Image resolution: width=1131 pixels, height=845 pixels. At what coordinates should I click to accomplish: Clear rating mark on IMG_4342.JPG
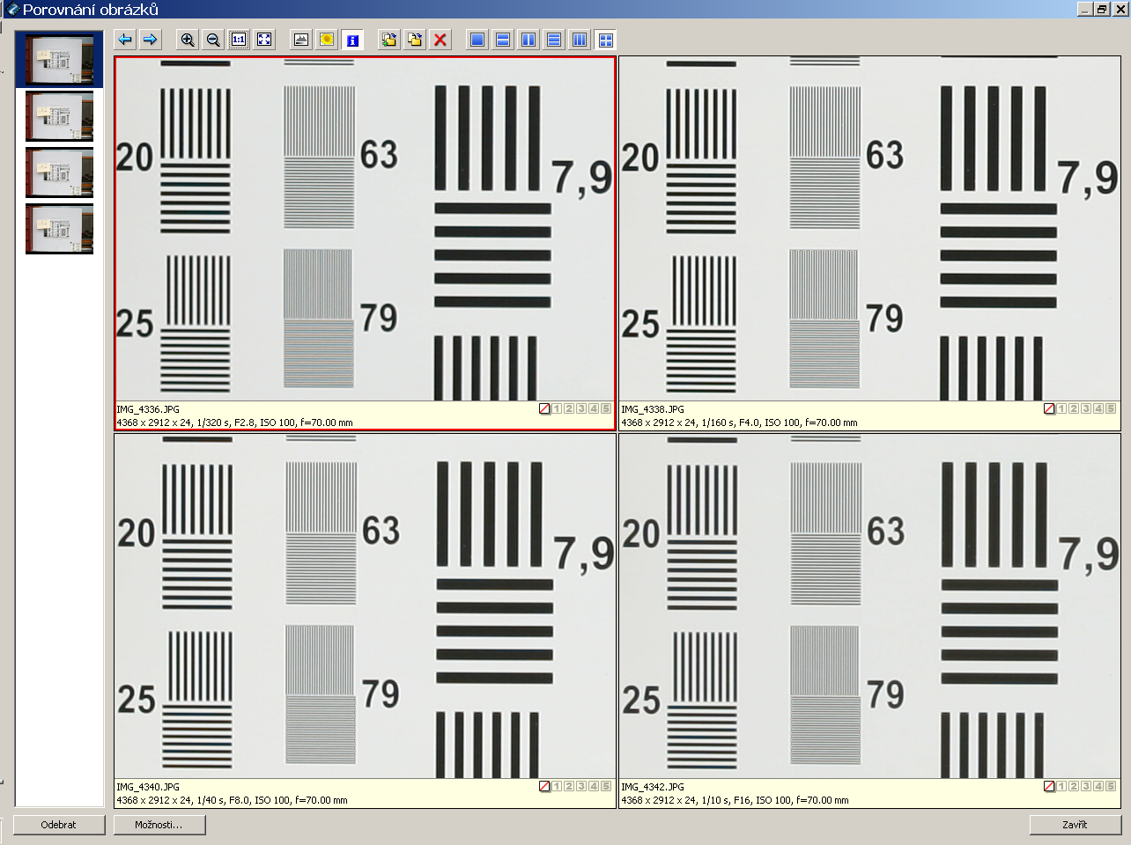click(1049, 786)
